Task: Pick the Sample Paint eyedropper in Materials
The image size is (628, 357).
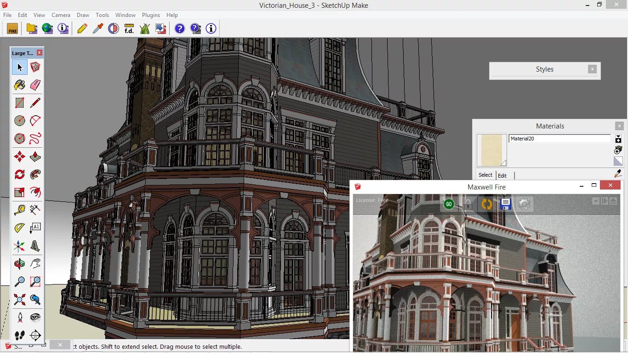Action: 618,173
